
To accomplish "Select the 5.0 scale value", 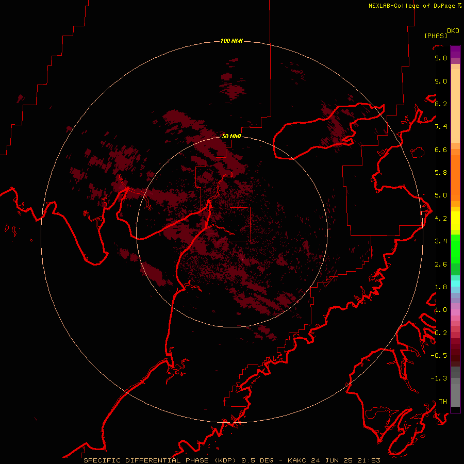I will (x=441, y=195).
